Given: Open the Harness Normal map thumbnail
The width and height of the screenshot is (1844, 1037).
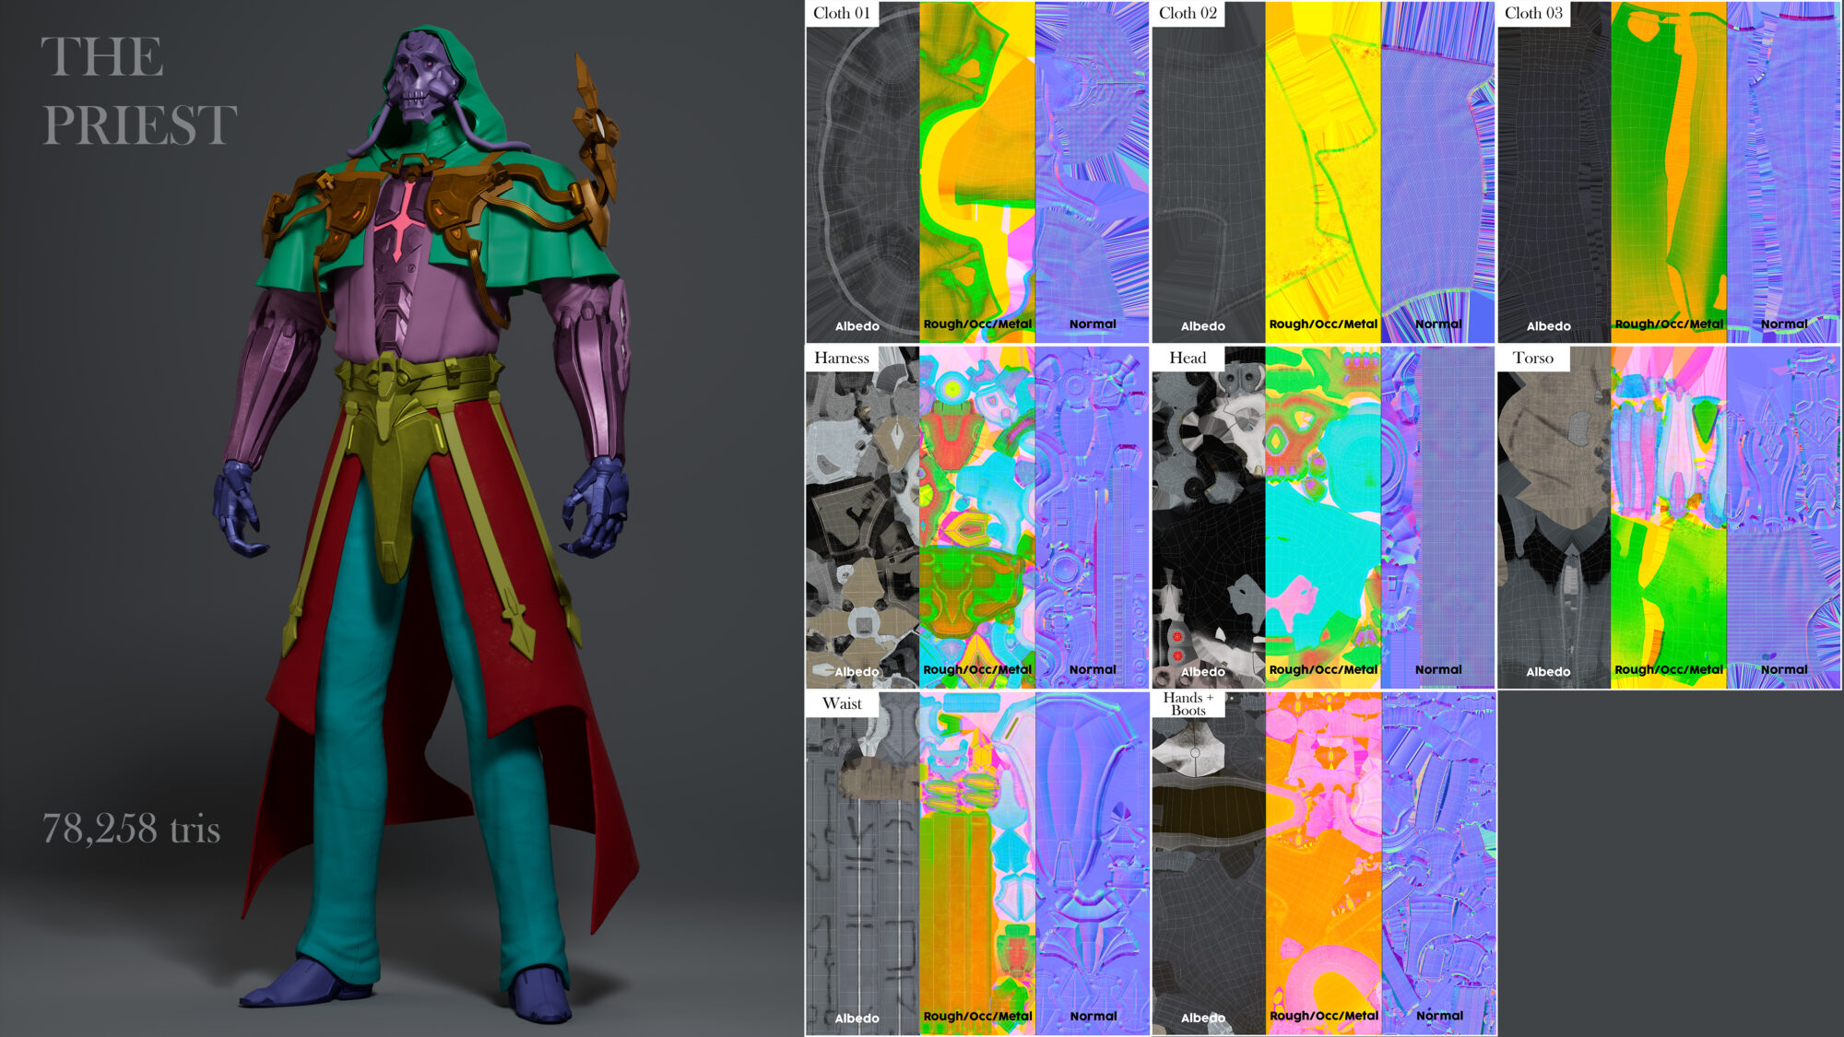Looking at the screenshot, I should tap(1093, 516).
